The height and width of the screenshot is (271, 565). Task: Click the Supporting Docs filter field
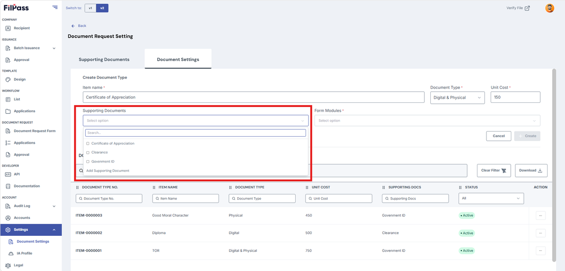pos(415,199)
